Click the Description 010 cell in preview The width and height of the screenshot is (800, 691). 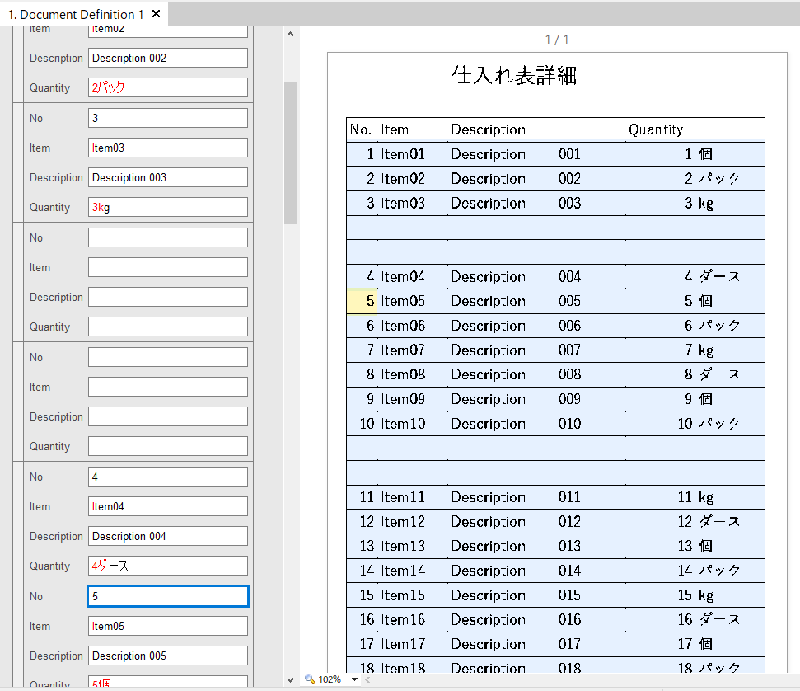tap(536, 423)
